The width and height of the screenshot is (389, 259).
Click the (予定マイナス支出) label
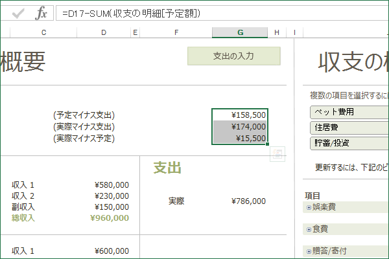tap(84, 115)
